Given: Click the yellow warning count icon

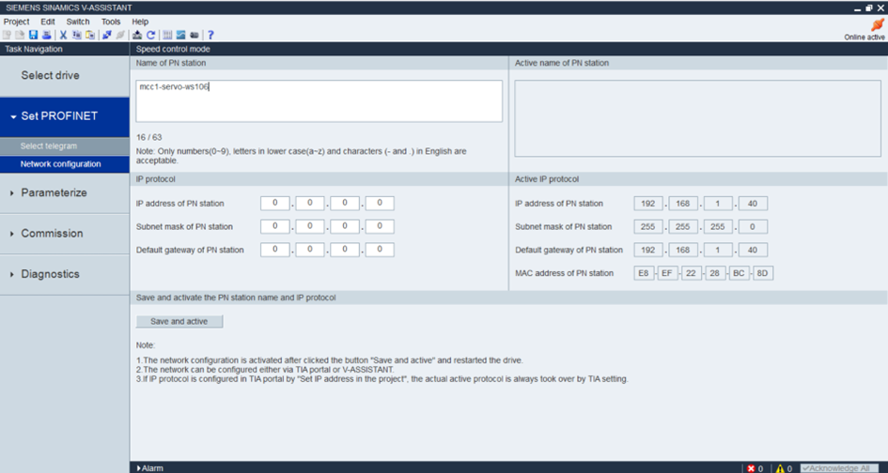Looking at the screenshot, I should (x=780, y=468).
